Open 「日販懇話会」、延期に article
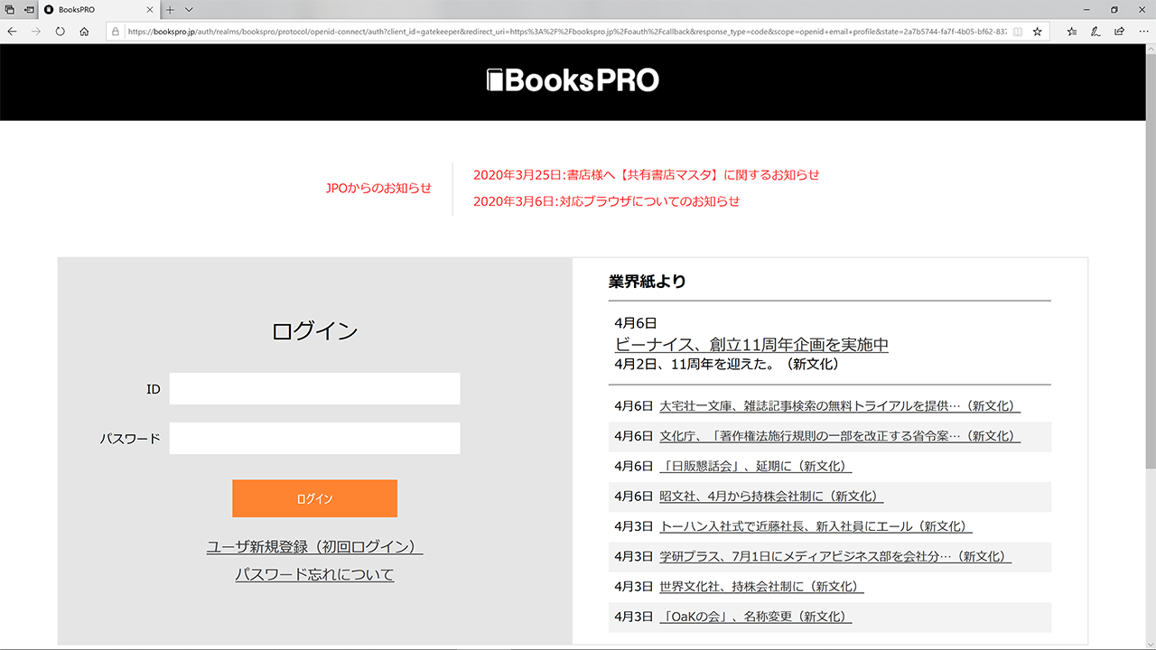Screen dimensions: 1156x650 (x=756, y=466)
